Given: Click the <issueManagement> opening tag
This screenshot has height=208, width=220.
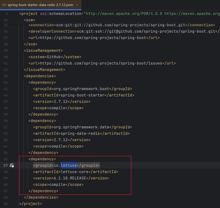Looking at the screenshot, I should coord(43,50).
